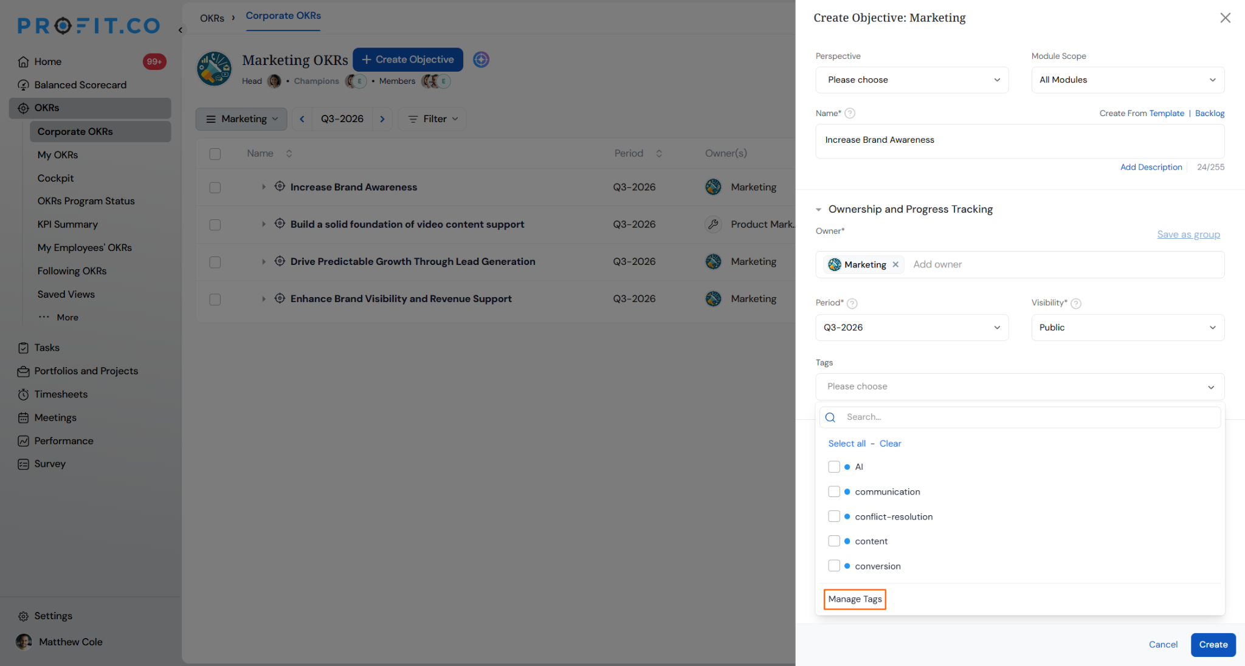1245x666 pixels.
Task: Click the Timesheets stopwatch icon
Action: [23, 394]
